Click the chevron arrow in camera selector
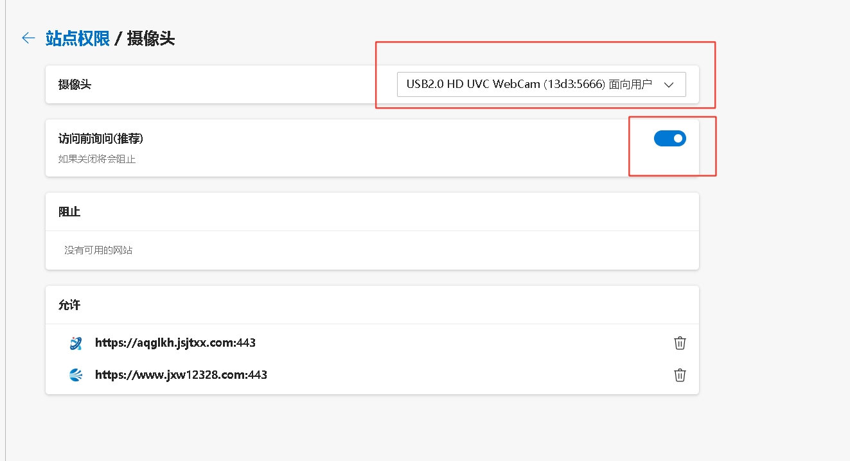This screenshot has width=850, height=461. [x=668, y=85]
